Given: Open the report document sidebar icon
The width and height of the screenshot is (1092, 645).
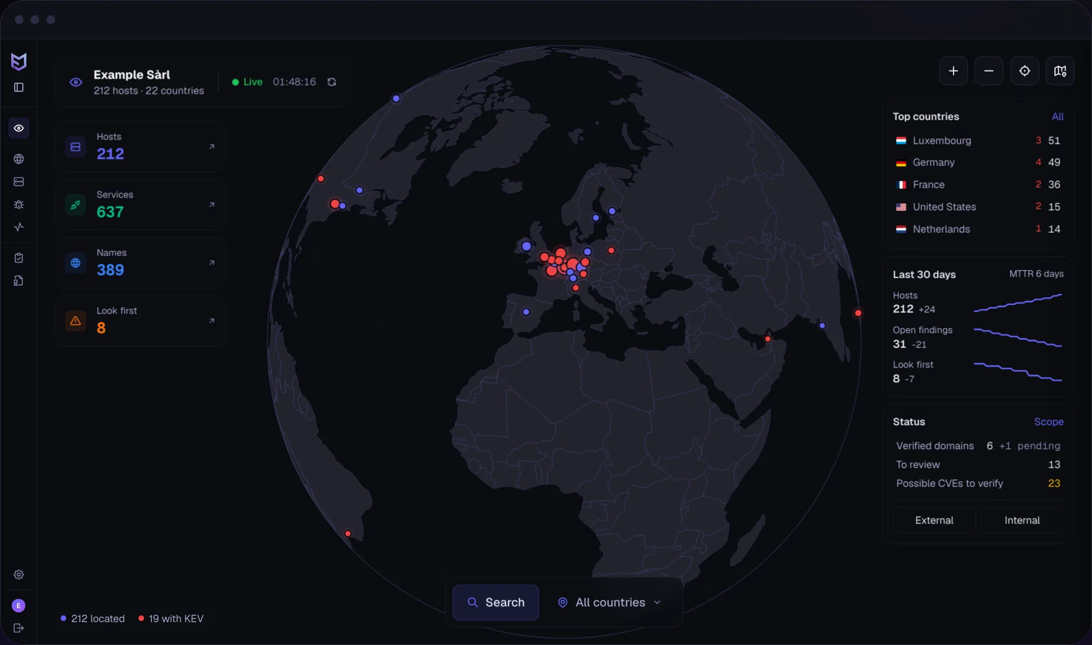Looking at the screenshot, I should point(19,281).
